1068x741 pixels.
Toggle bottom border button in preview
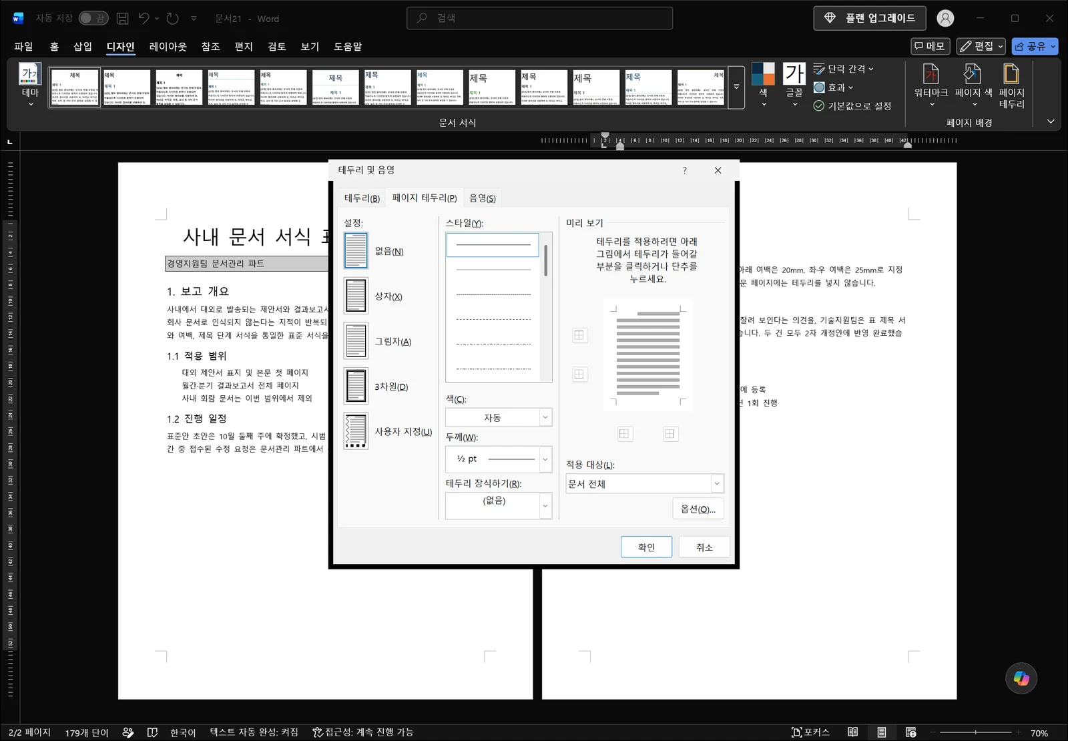coord(579,374)
